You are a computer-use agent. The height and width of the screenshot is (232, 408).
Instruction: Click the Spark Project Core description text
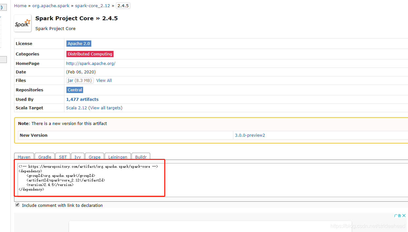[x=55, y=28]
